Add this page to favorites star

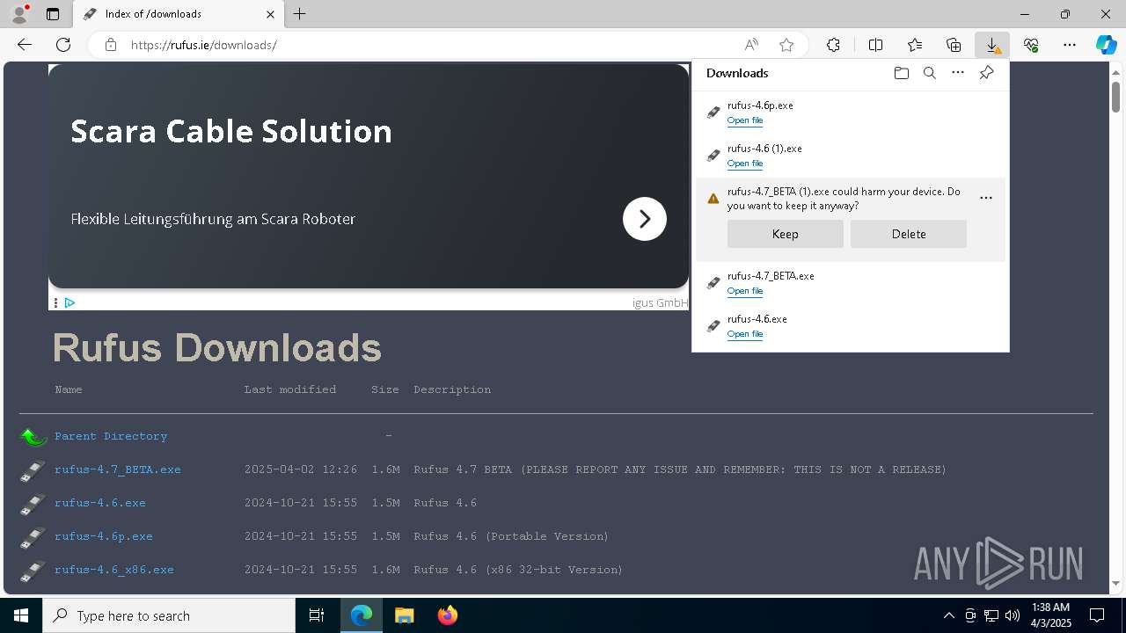coord(786,45)
